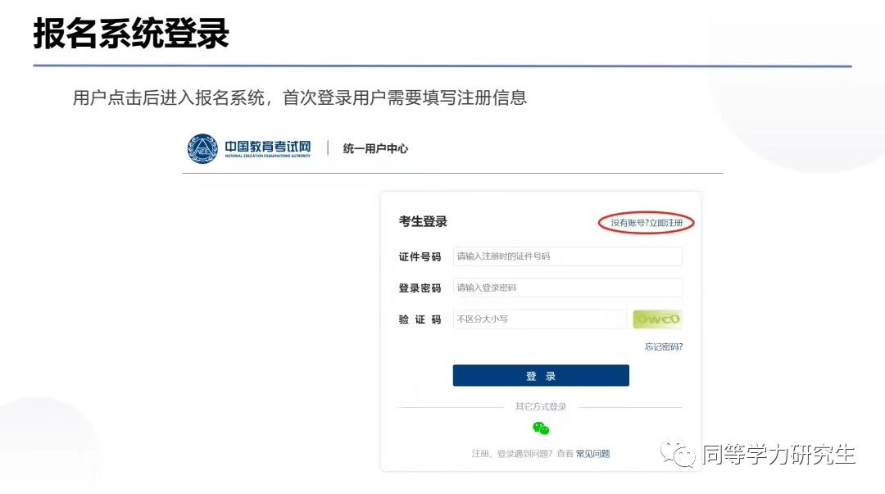Click the 统一用户中心 header text

(375, 148)
